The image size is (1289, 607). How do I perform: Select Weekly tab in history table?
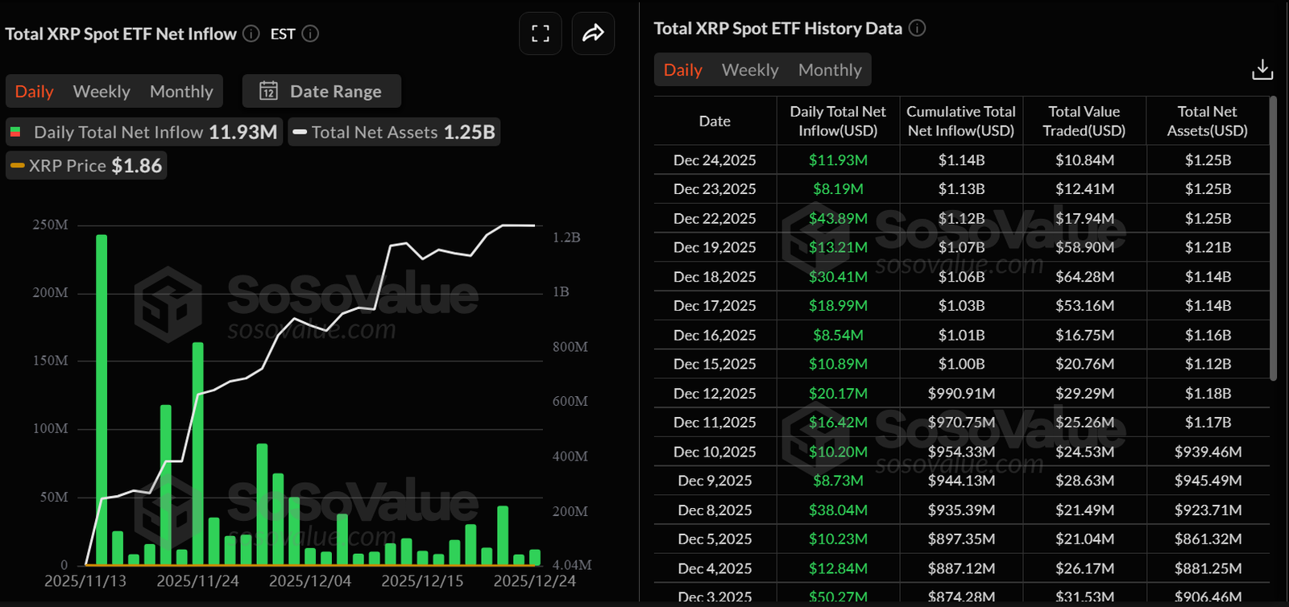click(750, 70)
